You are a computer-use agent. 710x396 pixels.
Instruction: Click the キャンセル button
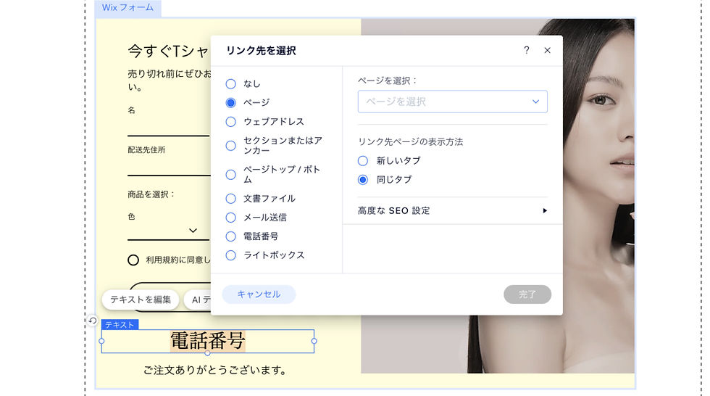(259, 294)
